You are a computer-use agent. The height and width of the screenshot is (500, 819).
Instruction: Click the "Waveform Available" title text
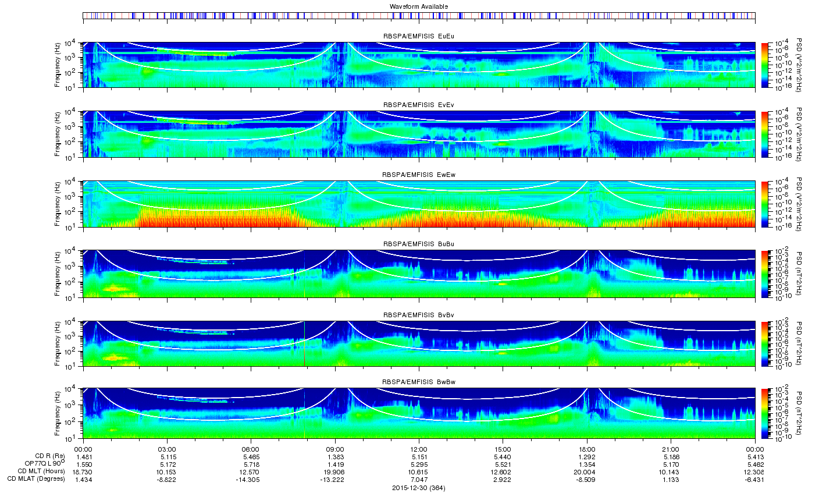coord(419,6)
